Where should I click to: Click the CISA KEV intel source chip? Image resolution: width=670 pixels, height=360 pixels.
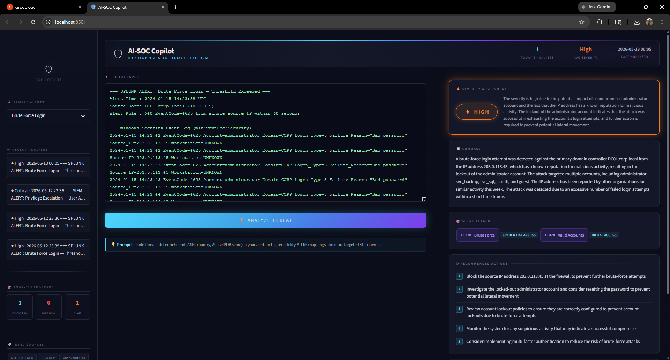[x=48, y=357]
